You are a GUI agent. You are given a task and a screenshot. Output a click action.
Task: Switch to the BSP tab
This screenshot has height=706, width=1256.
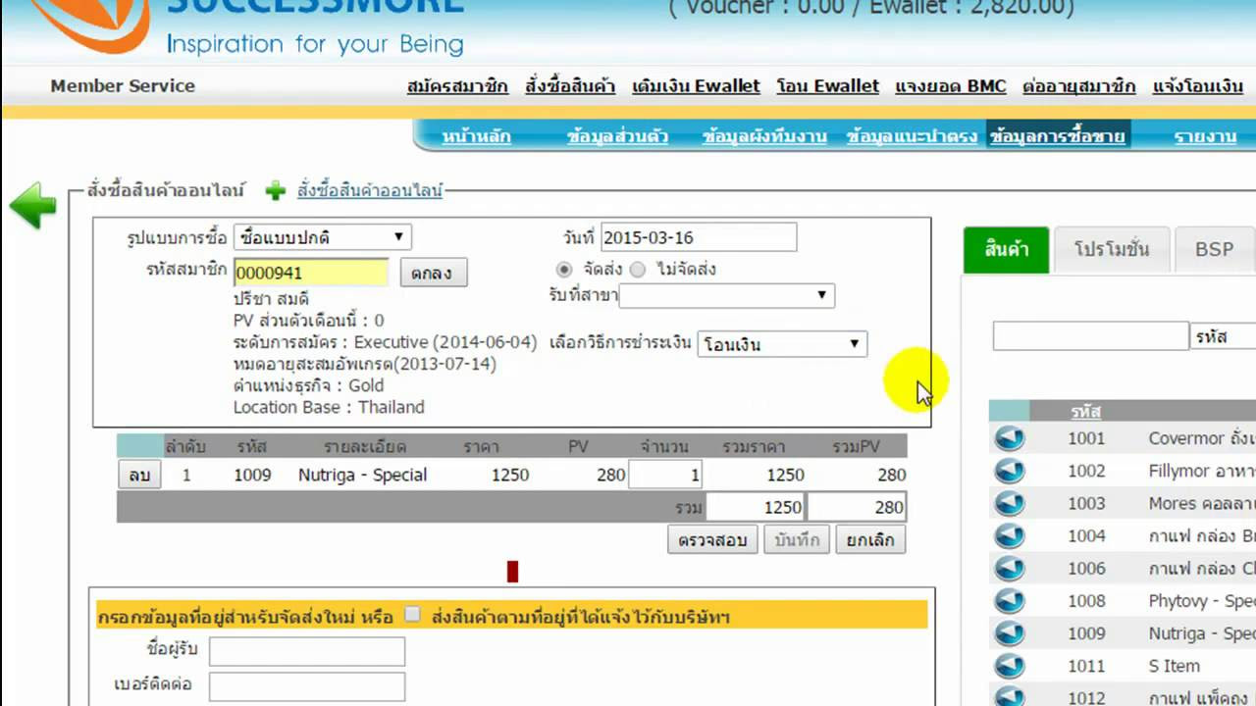pyautogui.click(x=1214, y=249)
